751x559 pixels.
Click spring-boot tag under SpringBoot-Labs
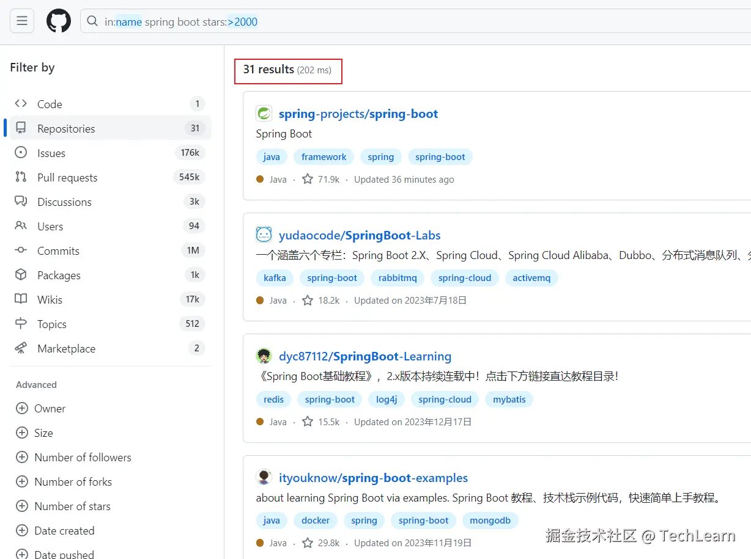tap(332, 278)
